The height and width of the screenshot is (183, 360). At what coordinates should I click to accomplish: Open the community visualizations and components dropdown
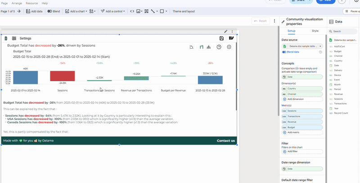(x=93, y=11)
